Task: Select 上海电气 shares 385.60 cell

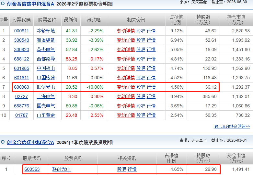Action: point(210,96)
